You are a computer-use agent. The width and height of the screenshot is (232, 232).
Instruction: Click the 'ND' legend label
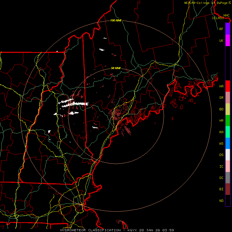point(221,201)
